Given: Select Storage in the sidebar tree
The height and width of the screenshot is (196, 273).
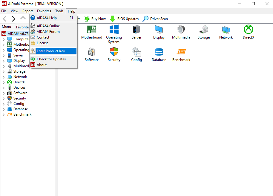Looking at the screenshot, I should [19, 71].
